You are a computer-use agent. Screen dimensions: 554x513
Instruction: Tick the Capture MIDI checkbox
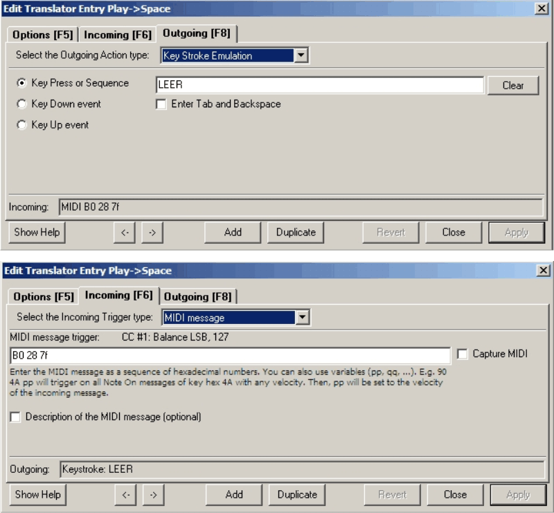point(463,354)
